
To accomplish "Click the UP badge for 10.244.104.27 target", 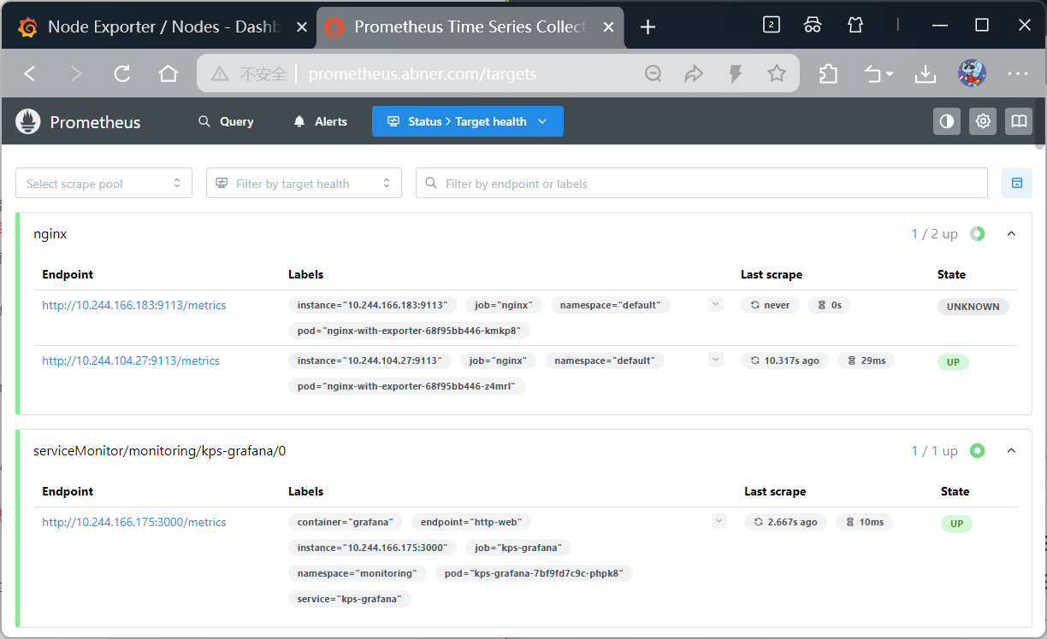I will (953, 362).
